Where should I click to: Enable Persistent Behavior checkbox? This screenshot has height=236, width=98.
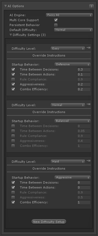pos(56,25)
